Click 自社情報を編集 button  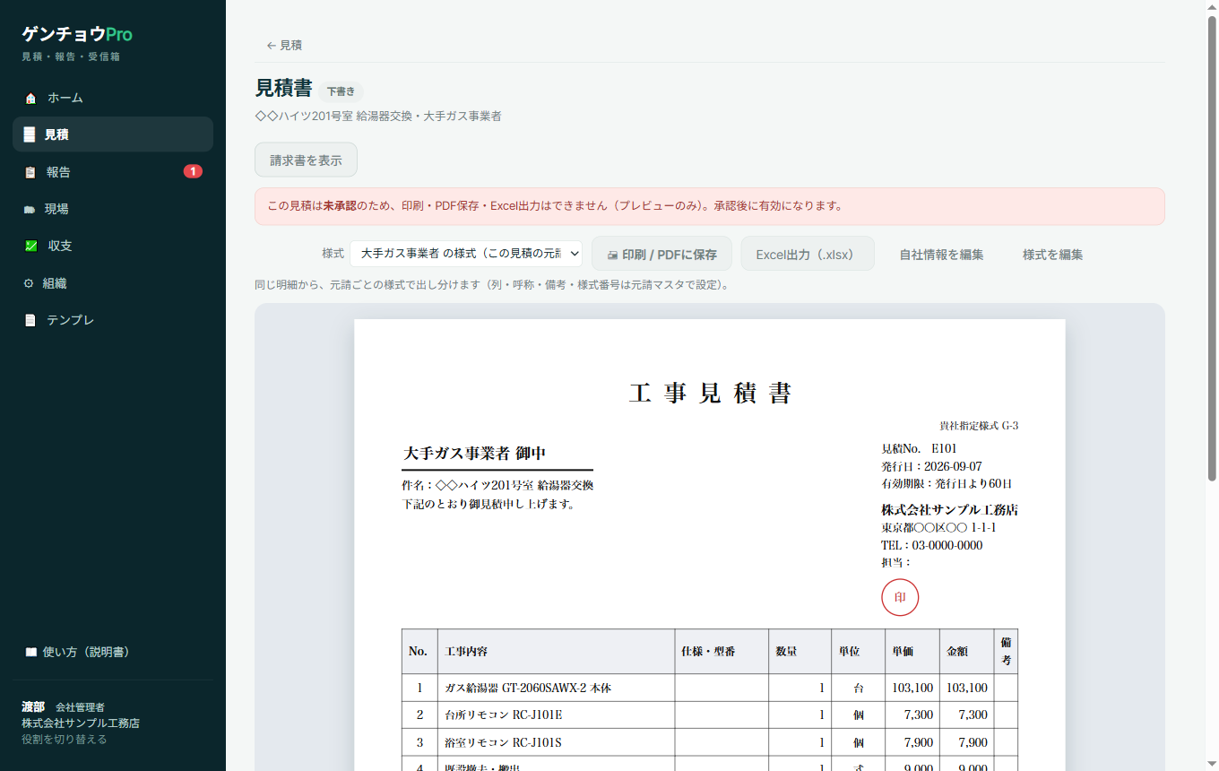point(941,255)
